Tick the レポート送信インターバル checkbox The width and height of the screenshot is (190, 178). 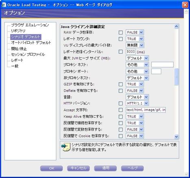point(120,52)
